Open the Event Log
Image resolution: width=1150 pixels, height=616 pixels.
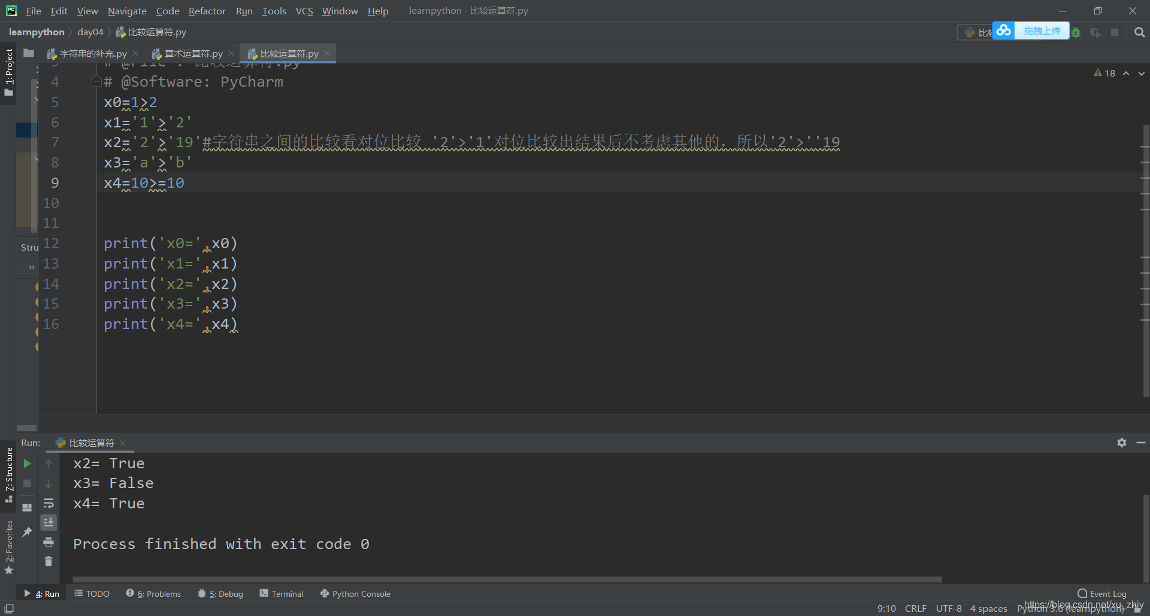[x=1102, y=593]
